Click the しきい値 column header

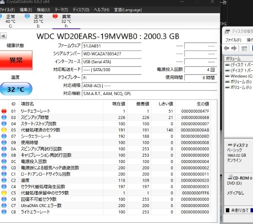(x=163, y=104)
